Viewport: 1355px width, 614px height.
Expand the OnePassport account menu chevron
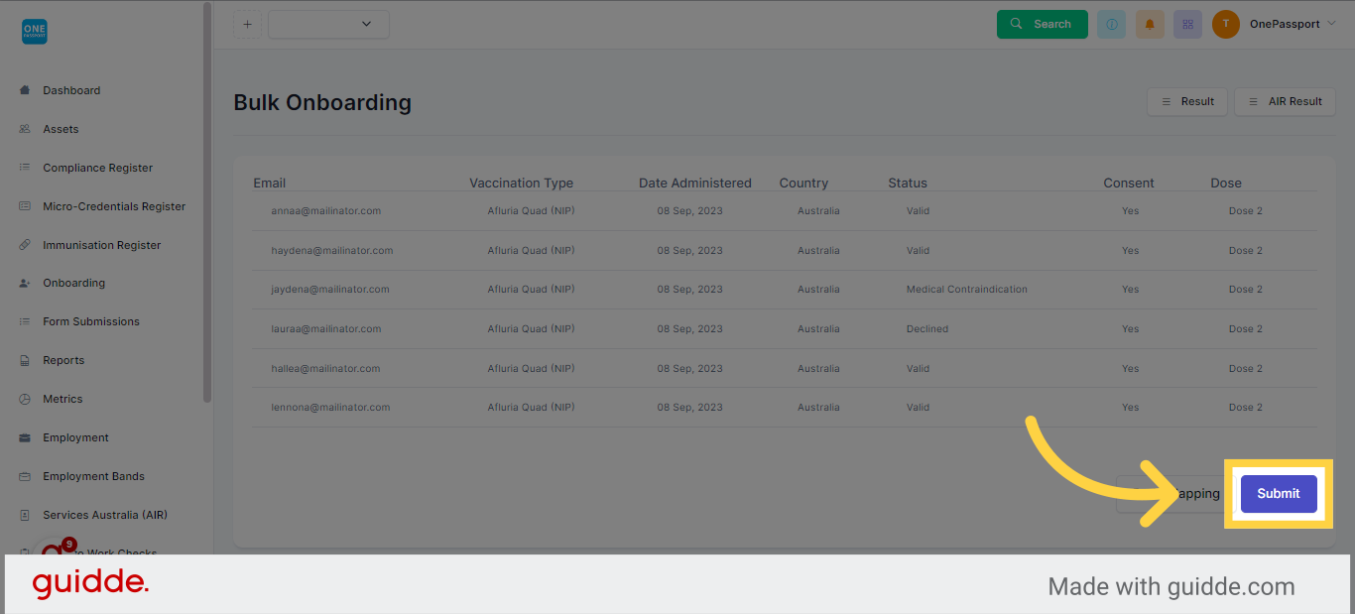point(1331,24)
